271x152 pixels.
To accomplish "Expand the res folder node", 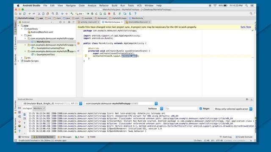I will coord(22,58).
